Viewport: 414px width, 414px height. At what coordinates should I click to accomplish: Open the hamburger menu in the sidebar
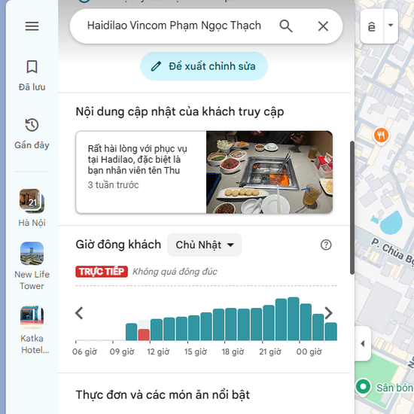tap(32, 26)
